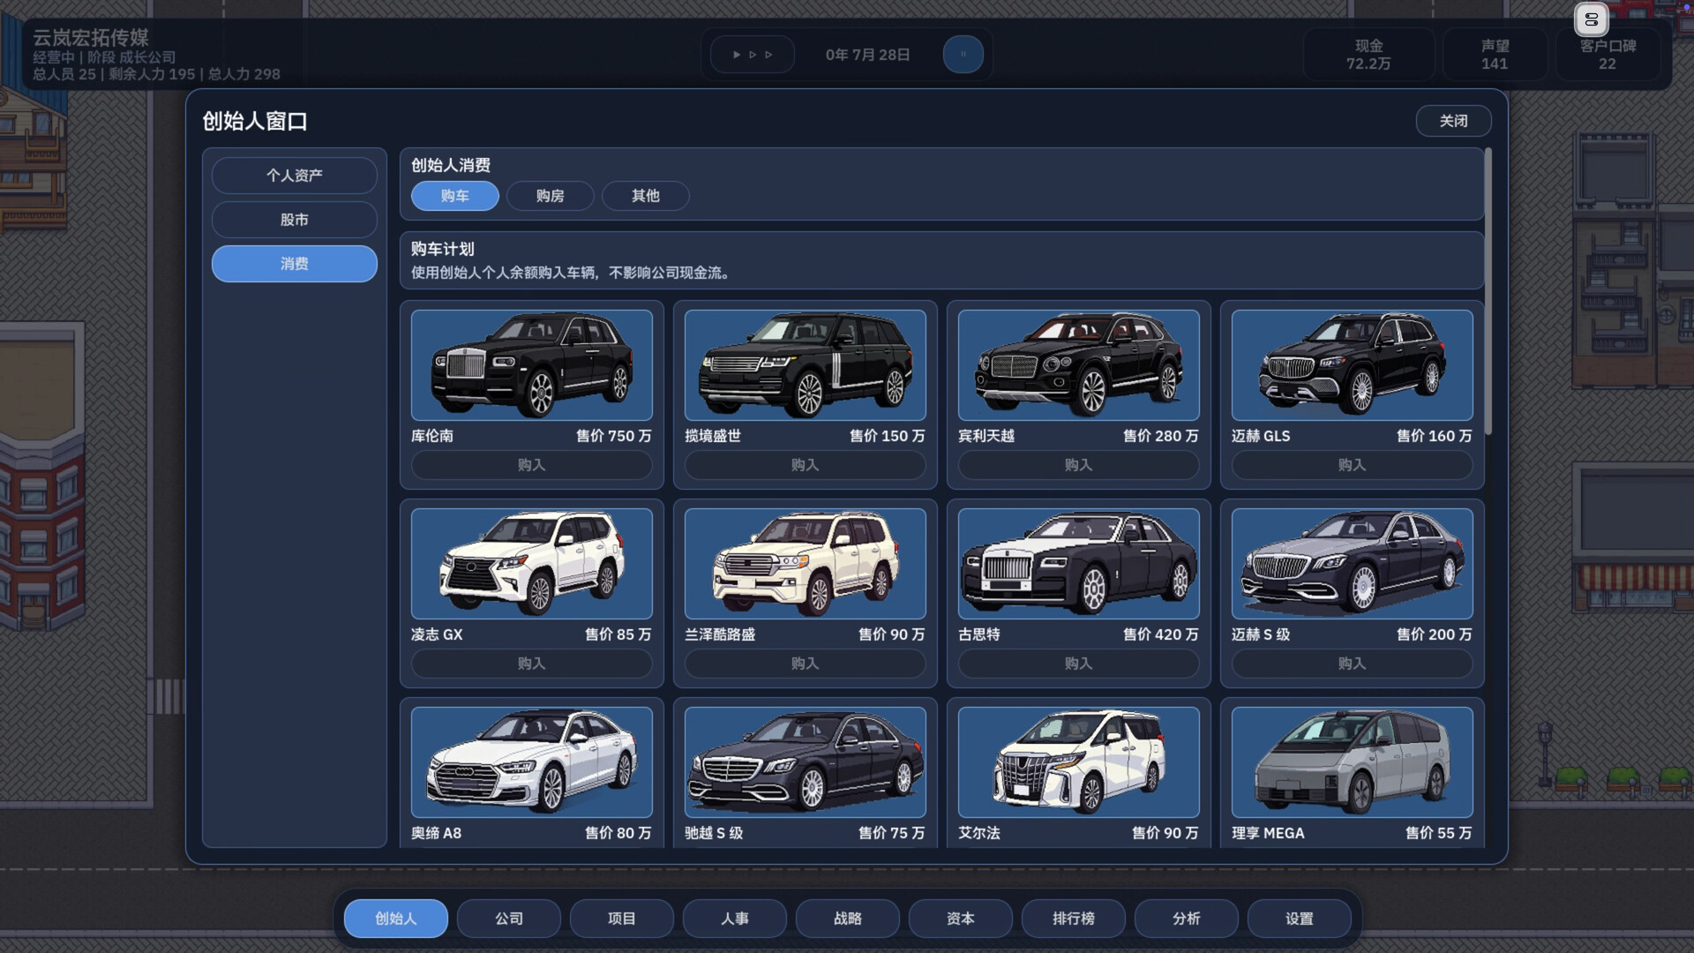Click the 库伦南 car thumbnail
The height and width of the screenshot is (953, 1694).
(532, 364)
